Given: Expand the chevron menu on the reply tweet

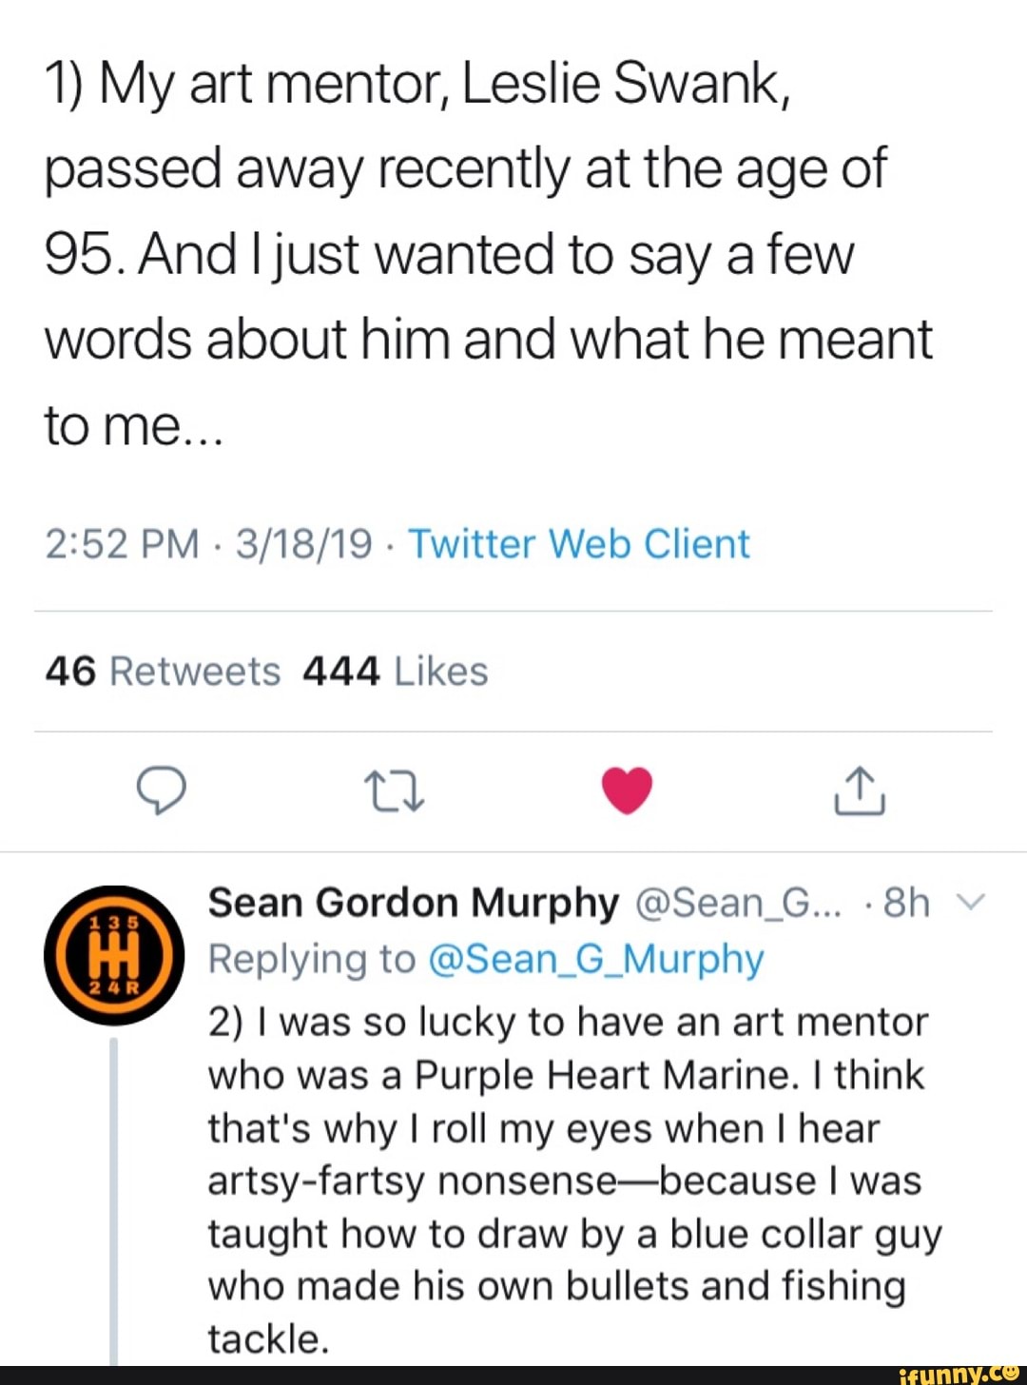Looking at the screenshot, I should (x=974, y=903).
